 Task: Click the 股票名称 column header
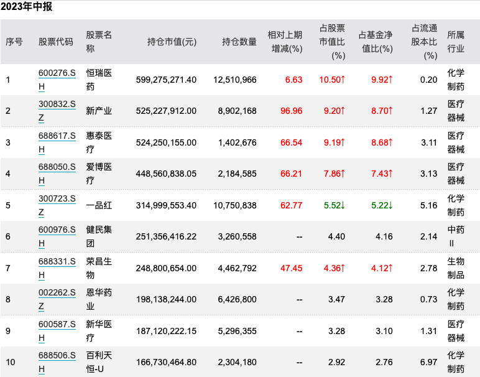point(99,42)
